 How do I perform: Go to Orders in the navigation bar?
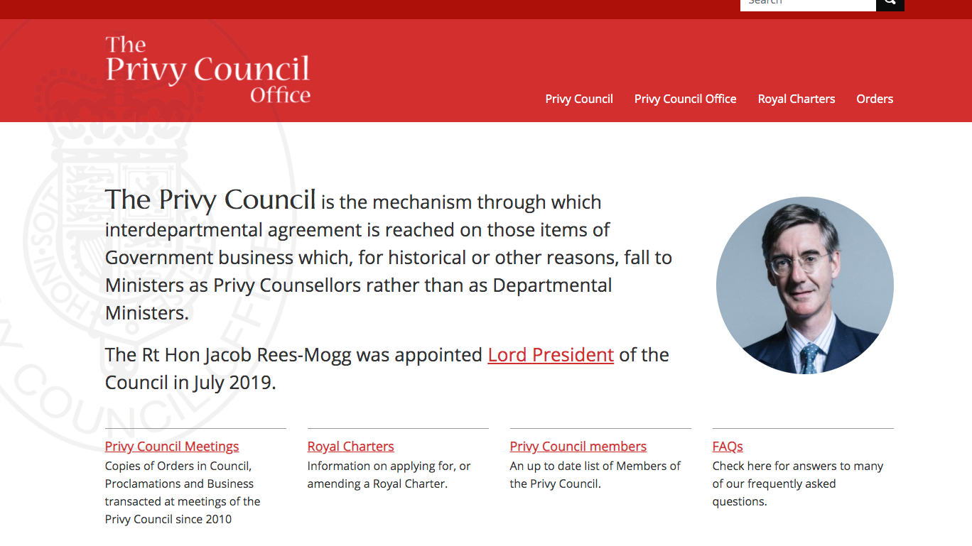(875, 99)
